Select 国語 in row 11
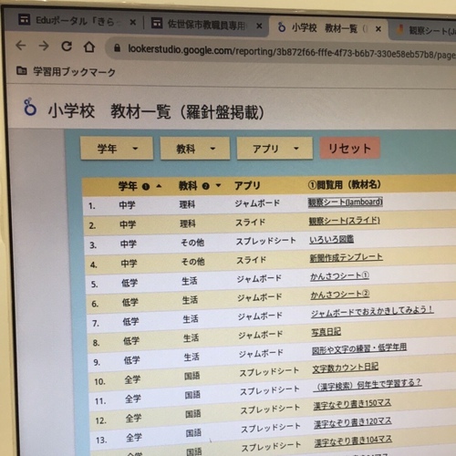Viewport: 456px width, 456px height. [192, 395]
